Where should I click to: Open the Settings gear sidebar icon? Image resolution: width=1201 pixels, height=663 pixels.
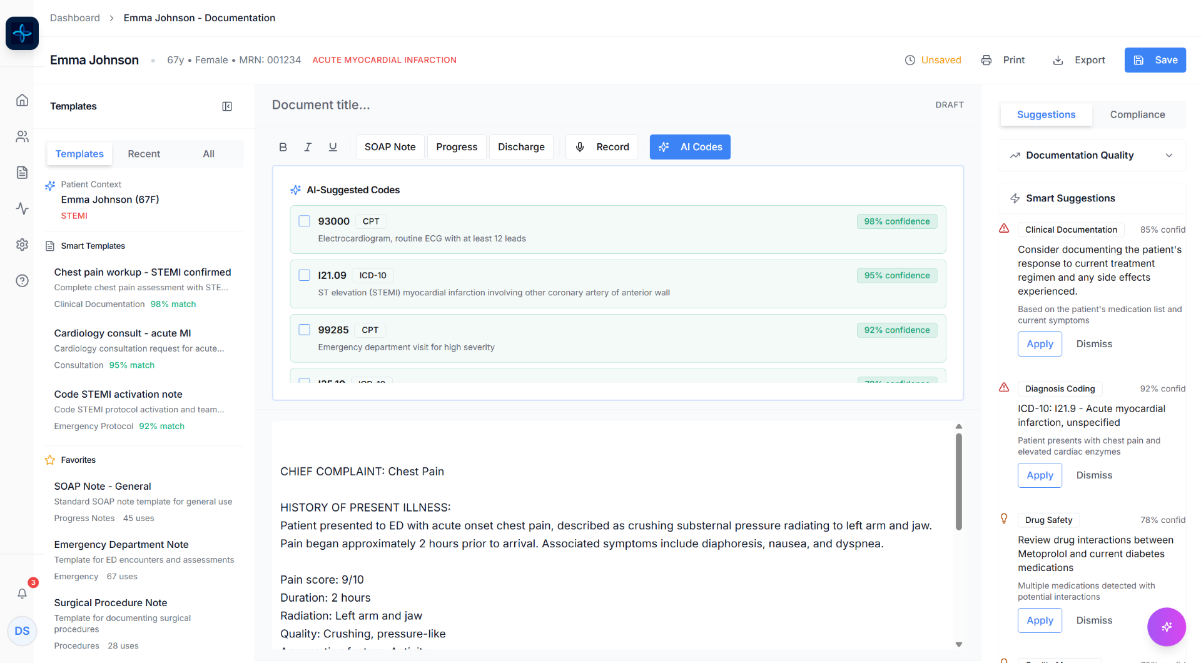click(22, 245)
